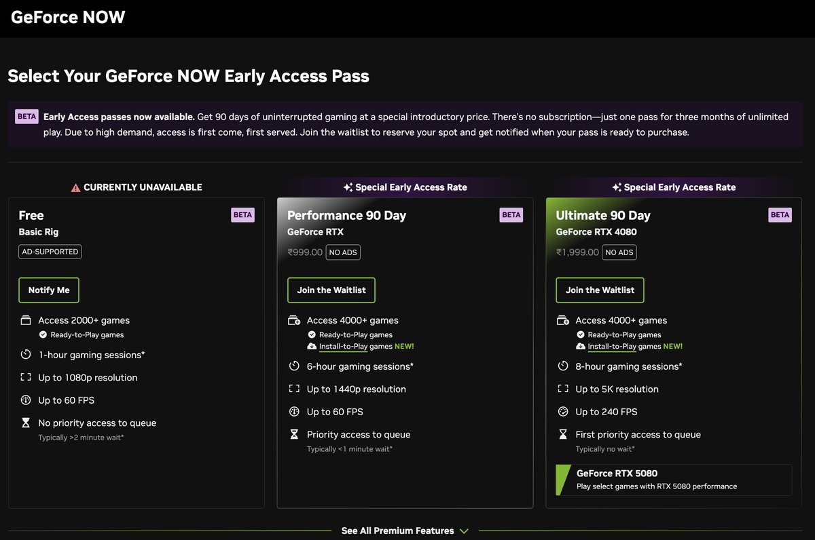Expand See All Premium Features
This screenshot has height=540, width=815.
pyautogui.click(x=405, y=531)
